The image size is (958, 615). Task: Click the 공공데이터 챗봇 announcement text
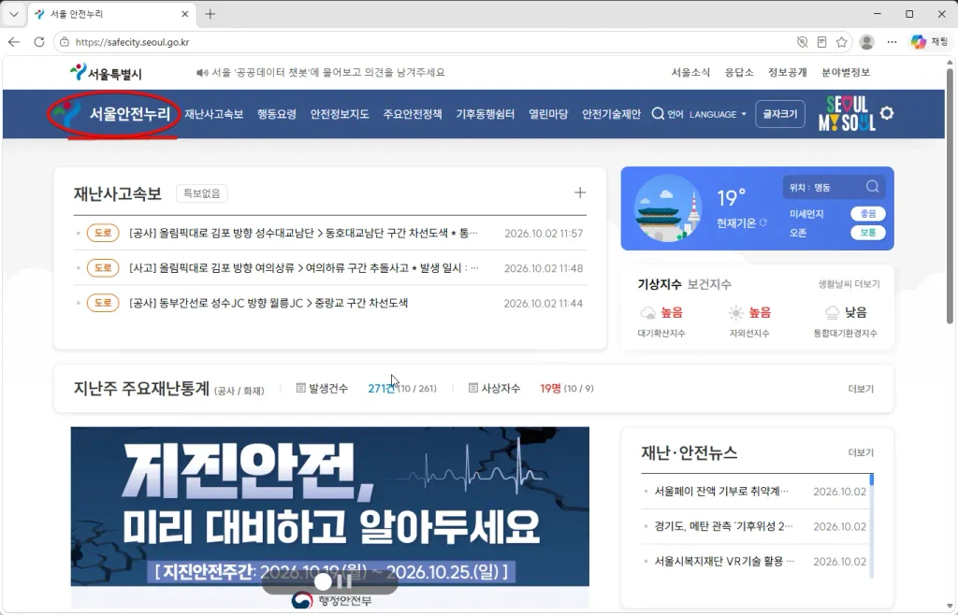[x=328, y=73]
